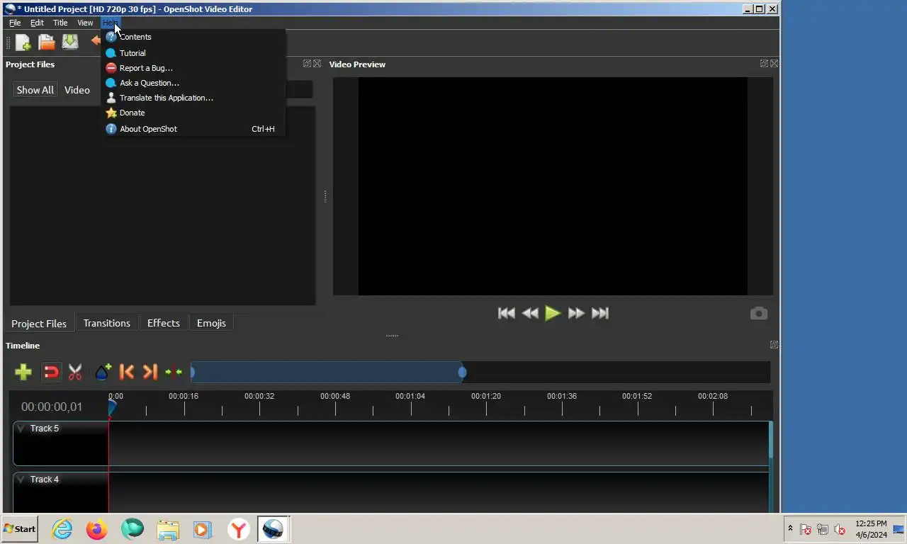Viewport: 907px width, 544px height.
Task: Click the Open Project folder icon
Action: click(47, 42)
